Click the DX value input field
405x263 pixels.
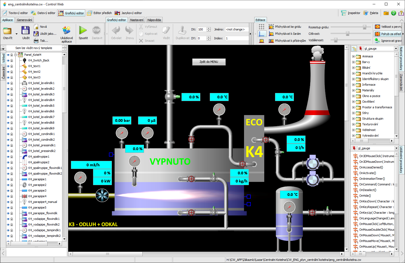click(202, 30)
